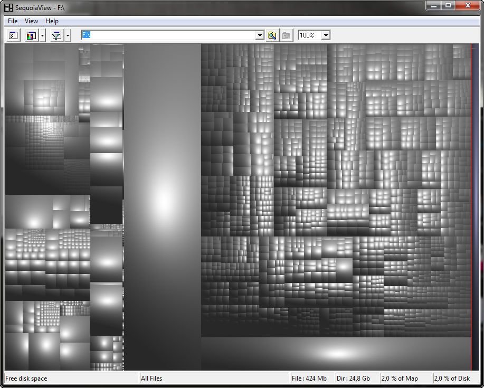Expand the filter options dropdown arrow
This screenshot has width=484, height=388.
click(68, 35)
